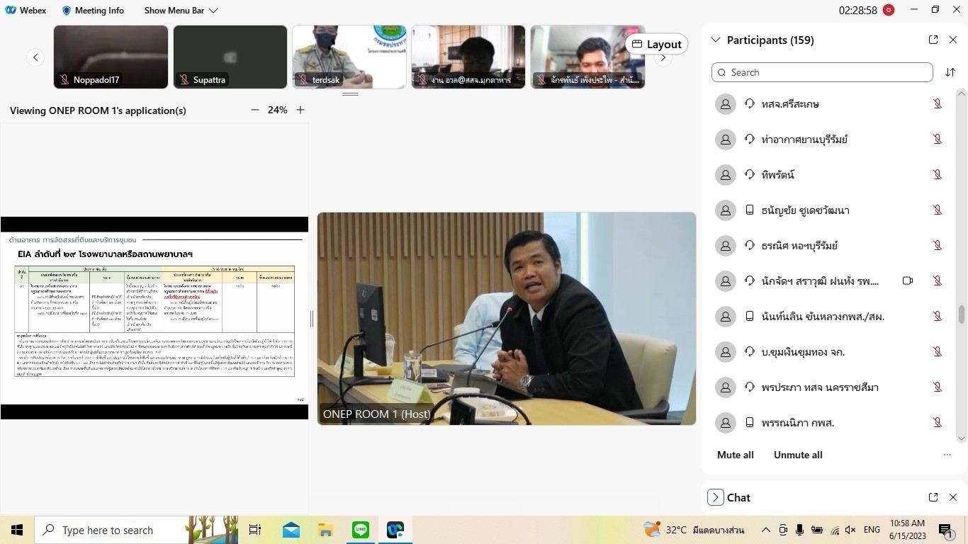Toggle microphone for ทสจ.ศรีสะเกษ

point(938,104)
